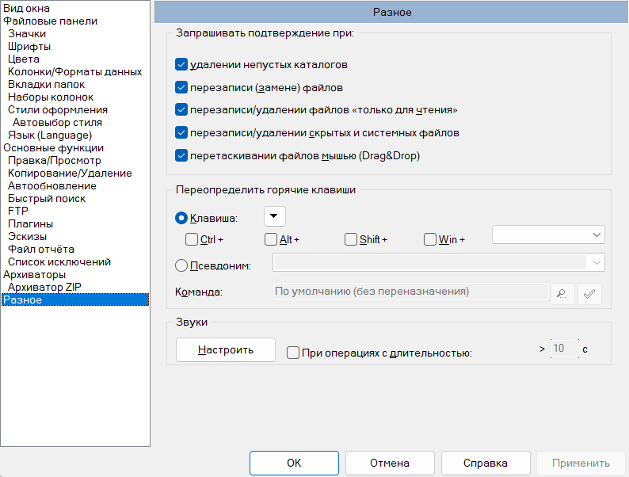Click the Настроить sounds button

coord(226,350)
